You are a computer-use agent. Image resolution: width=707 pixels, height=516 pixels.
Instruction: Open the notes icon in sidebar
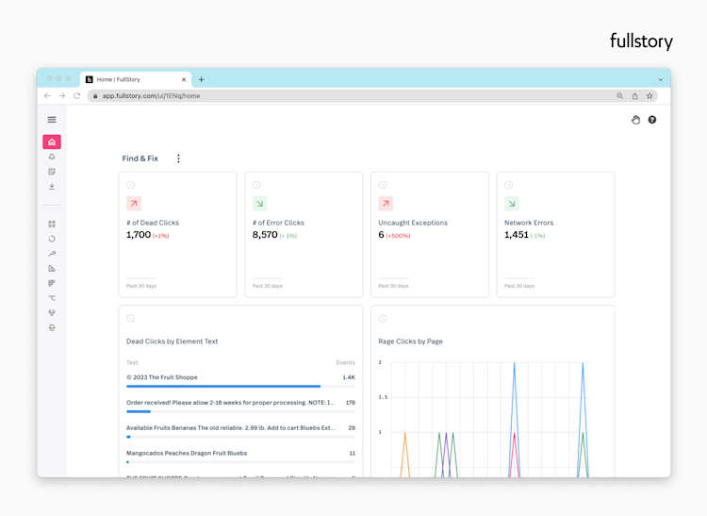(52, 172)
